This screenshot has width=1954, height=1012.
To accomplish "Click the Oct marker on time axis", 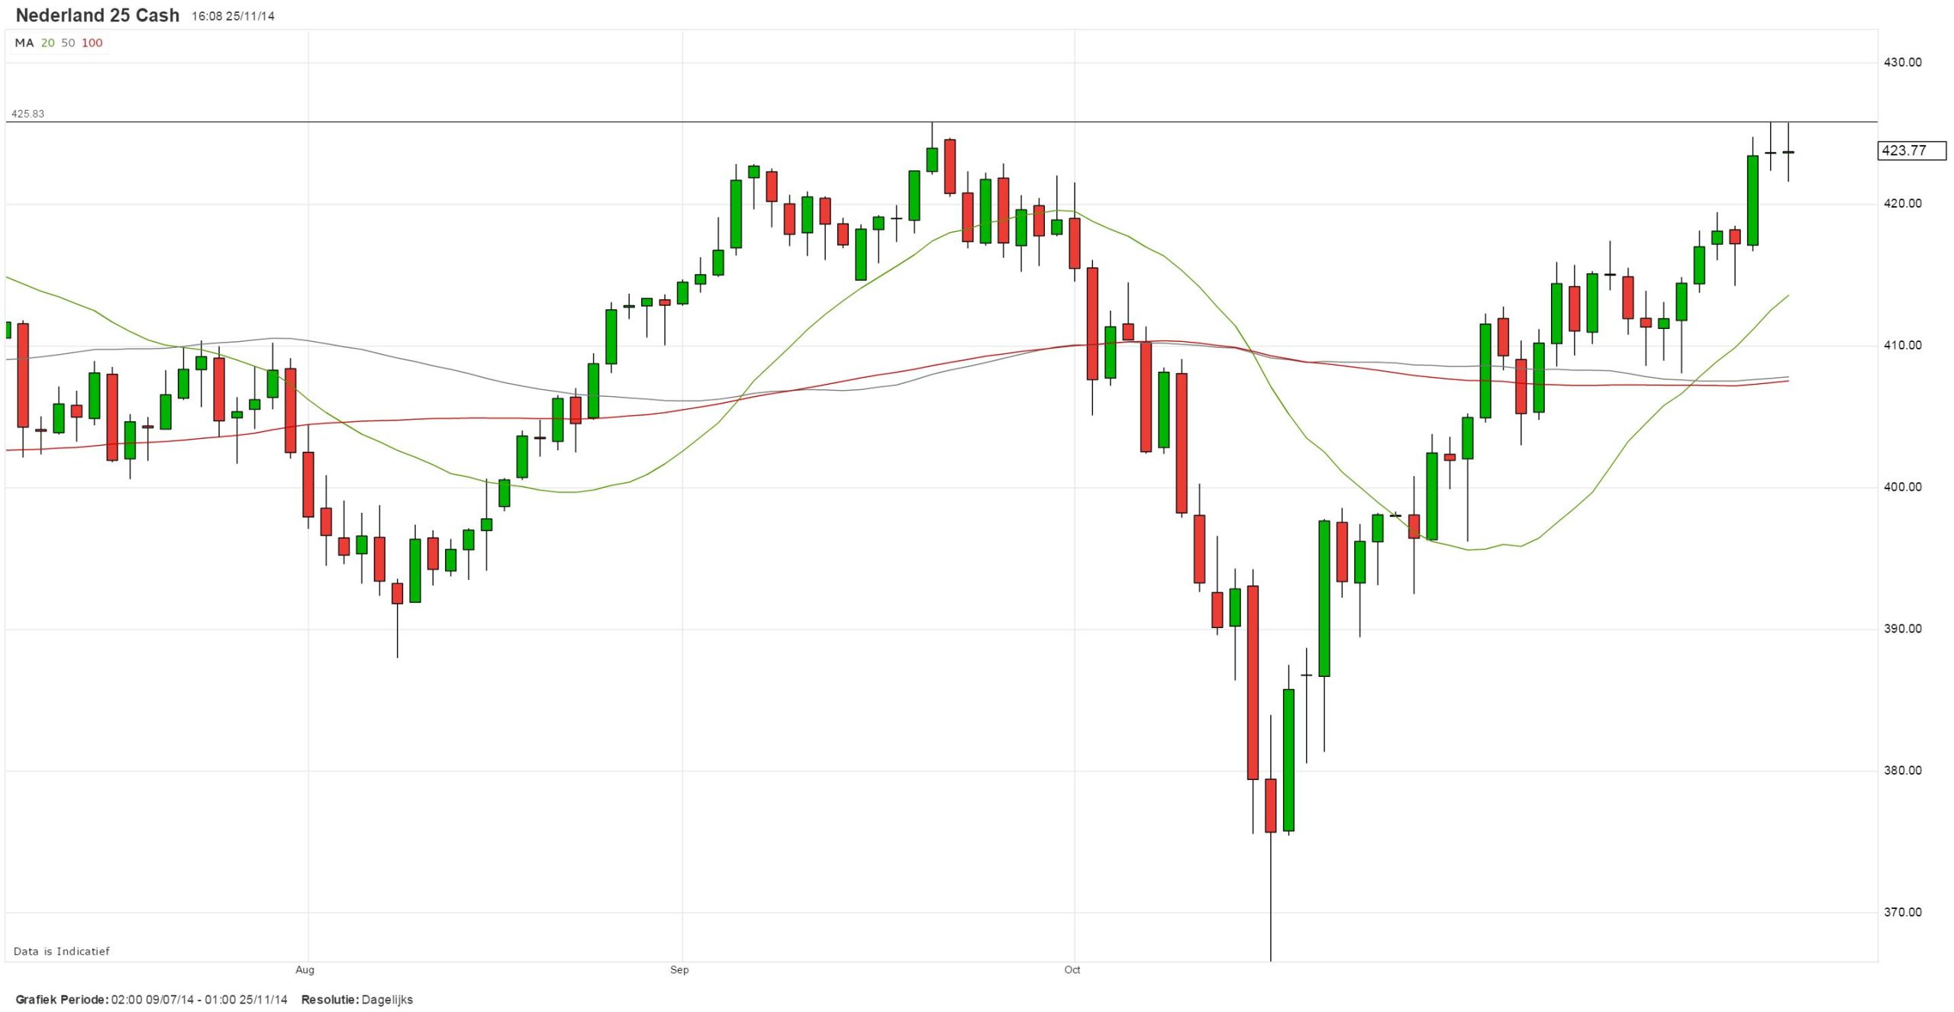I will 1072,970.
